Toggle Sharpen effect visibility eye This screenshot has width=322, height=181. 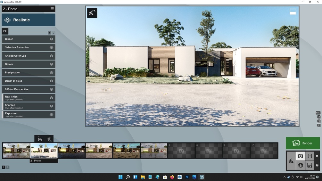point(51,106)
